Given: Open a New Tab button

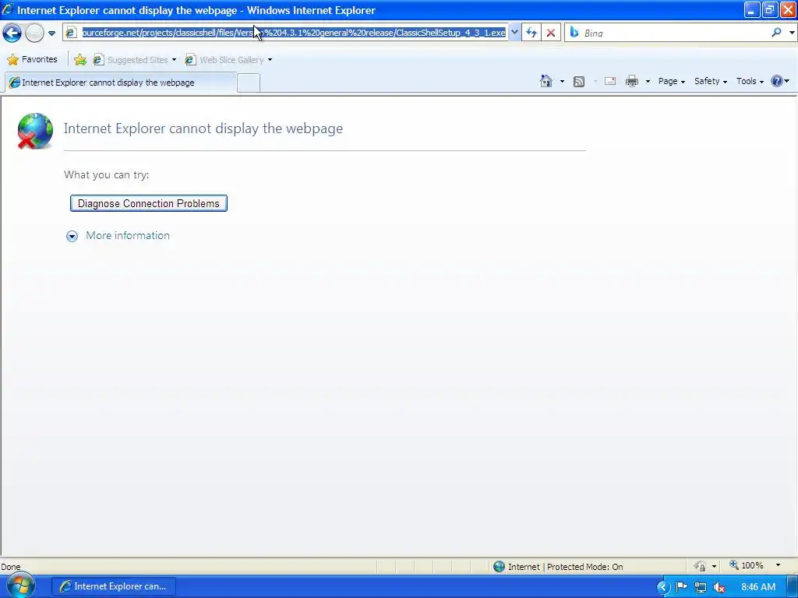Looking at the screenshot, I should pos(249,83).
